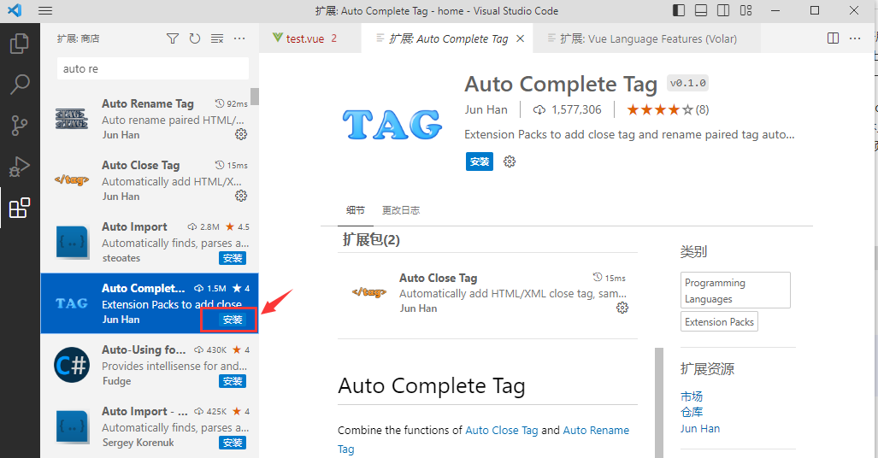The image size is (878, 458).
Task: Open gear for Auto Close Tag in extension pack
Action: tap(622, 308)
